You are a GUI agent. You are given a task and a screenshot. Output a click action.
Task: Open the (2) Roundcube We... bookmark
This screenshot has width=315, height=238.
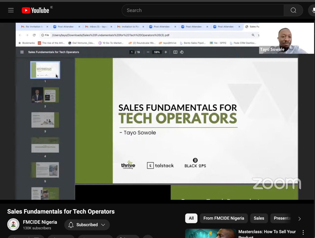click(142, 43)
